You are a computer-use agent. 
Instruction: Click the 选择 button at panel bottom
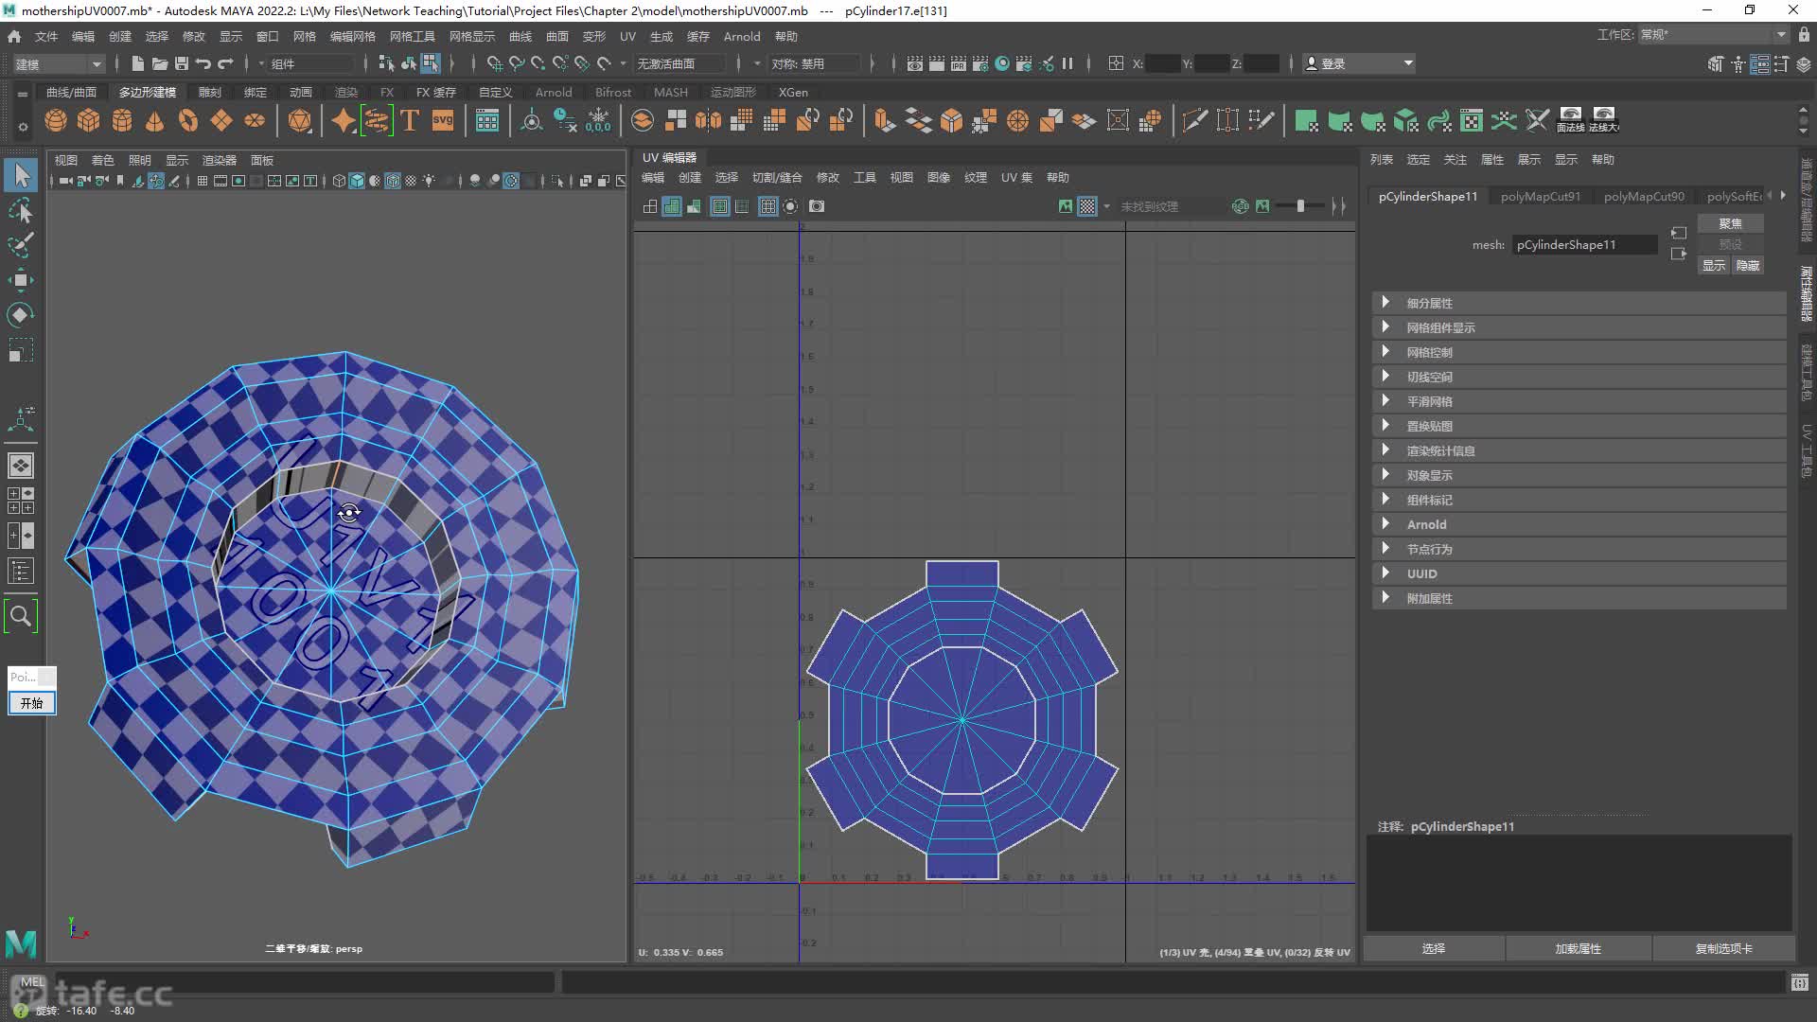point(1434,948)
